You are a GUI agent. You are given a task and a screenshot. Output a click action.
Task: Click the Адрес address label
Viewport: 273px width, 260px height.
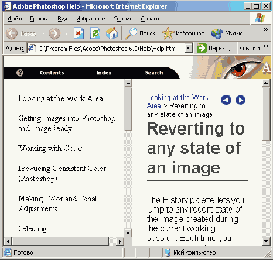[15, 48]
